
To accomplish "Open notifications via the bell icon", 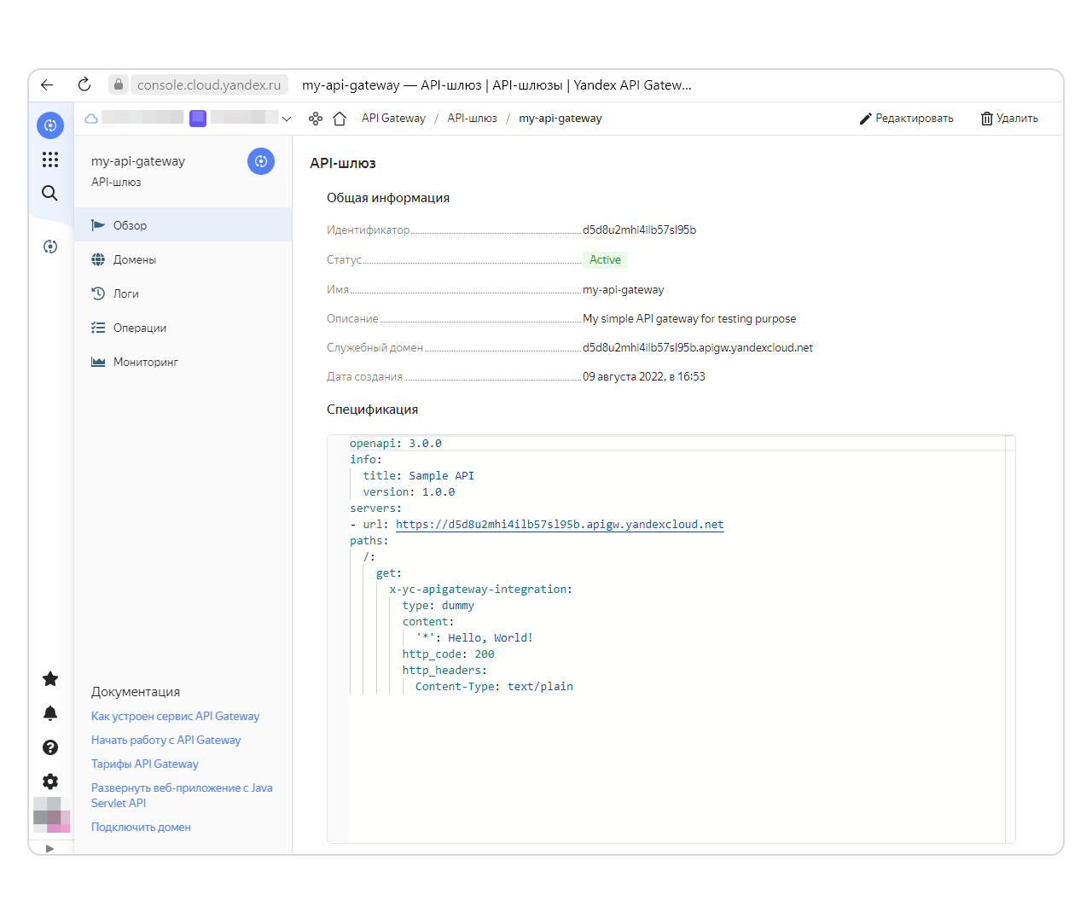I will [49, 713].
